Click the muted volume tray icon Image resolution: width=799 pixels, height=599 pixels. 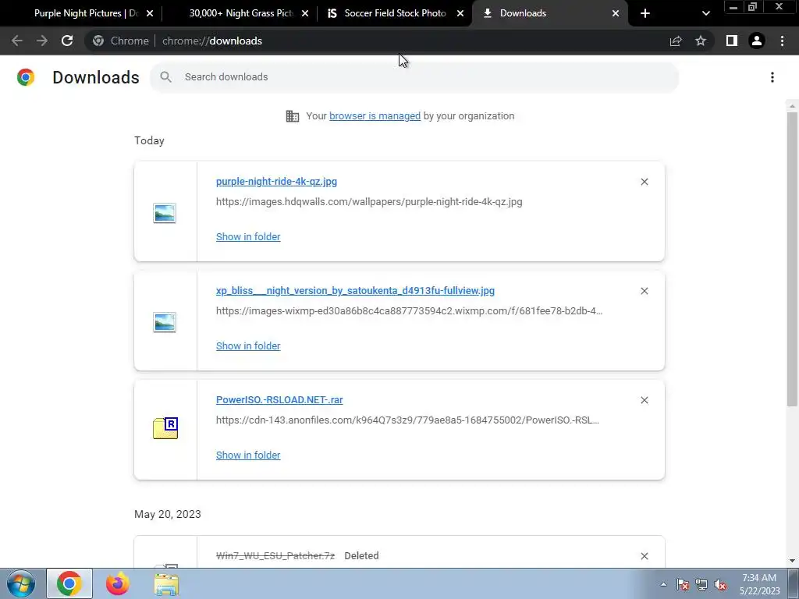720,584
